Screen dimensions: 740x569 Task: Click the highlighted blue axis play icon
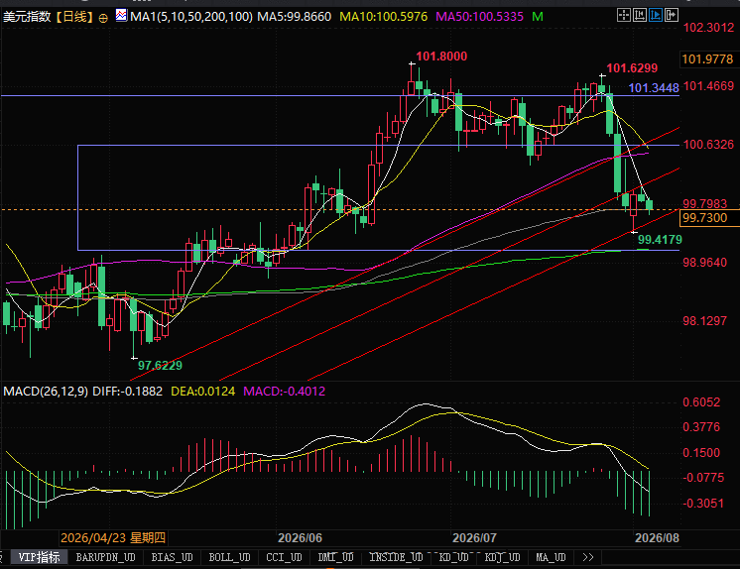pyautogui.click(x=656, y=15)
